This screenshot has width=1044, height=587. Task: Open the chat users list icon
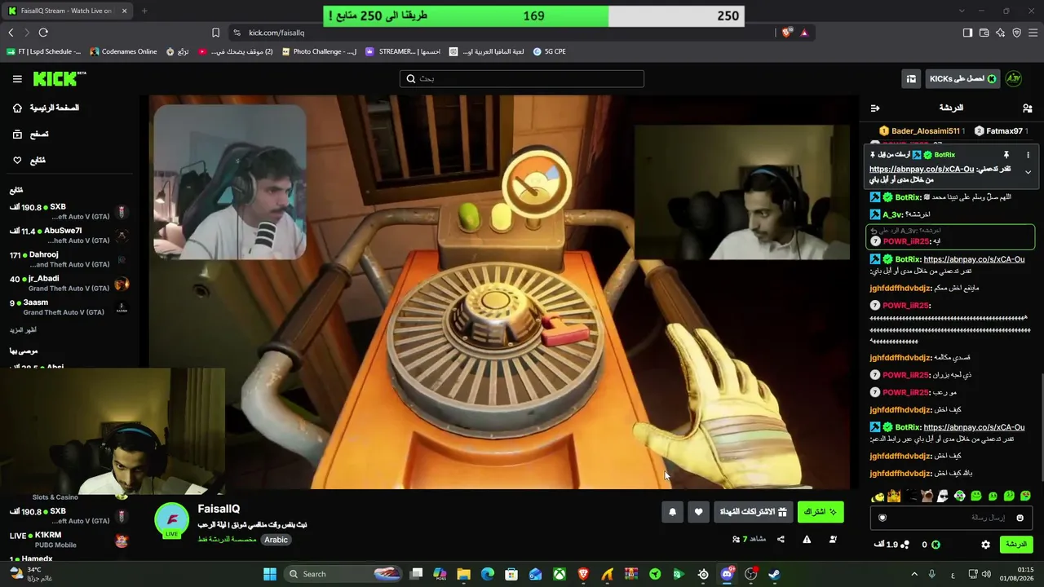pyautogui.click(x=1027, y=108)
